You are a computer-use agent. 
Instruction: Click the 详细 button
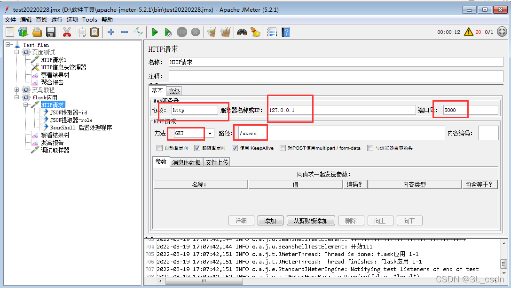point(241,221)
